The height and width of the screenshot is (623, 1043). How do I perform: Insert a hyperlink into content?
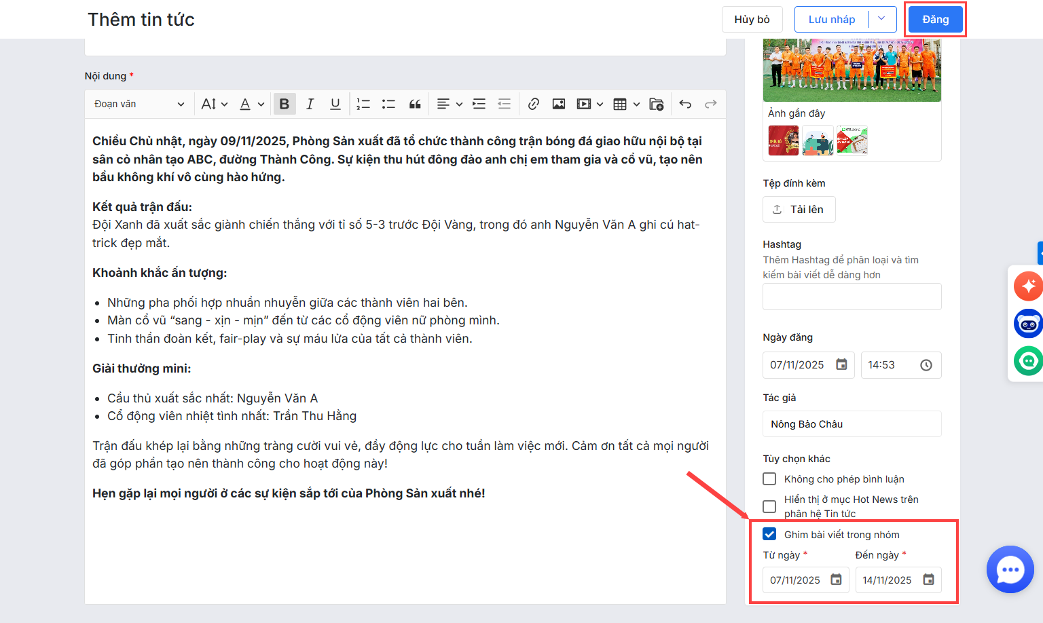[x=534, y=104]
